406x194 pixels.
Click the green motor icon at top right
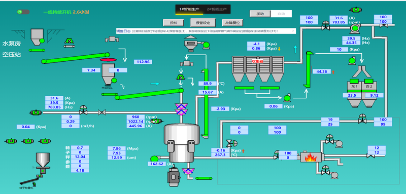(x=356, y=10)
